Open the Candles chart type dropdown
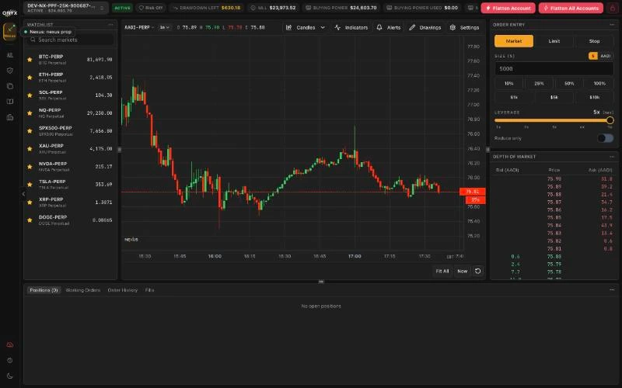Viewport: 622px width, 388px height. tap(306, 27)
